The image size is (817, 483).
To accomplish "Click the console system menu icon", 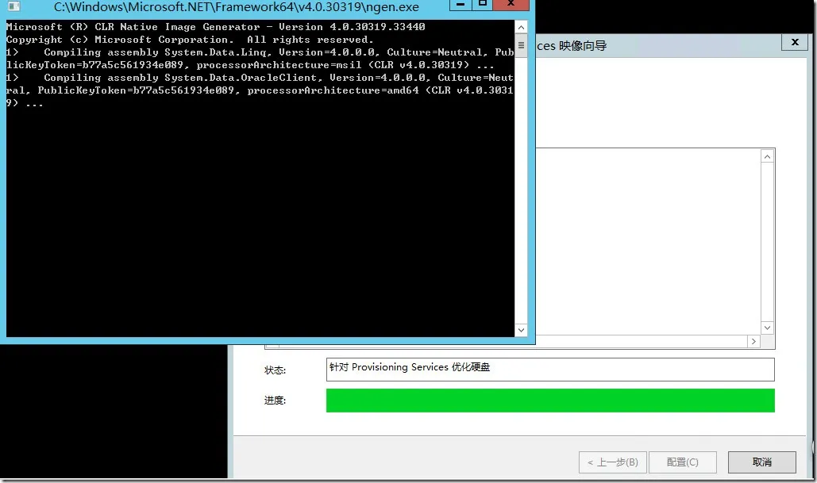I will pyautogui.click(x=12, y=6).
